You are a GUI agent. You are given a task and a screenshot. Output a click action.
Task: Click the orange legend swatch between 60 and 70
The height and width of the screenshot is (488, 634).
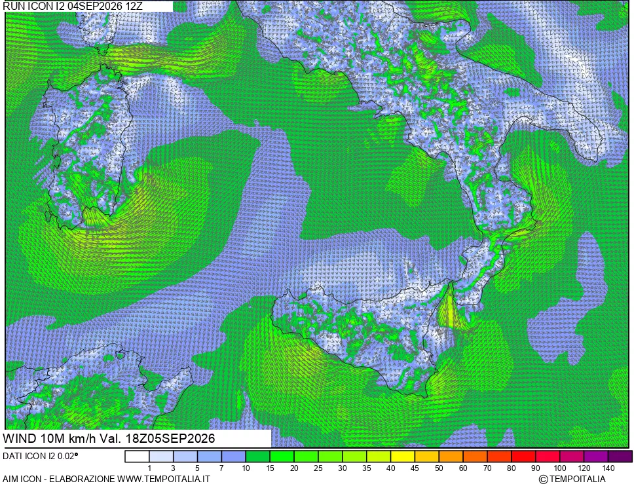click(475, 457)
